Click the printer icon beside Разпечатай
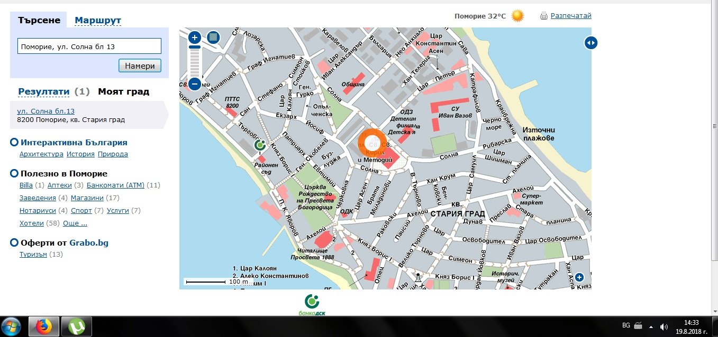The width and height of the screenshot is (718, 337). 543,16
